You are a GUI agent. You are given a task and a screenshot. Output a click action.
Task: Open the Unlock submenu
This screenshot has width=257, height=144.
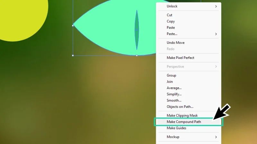point(172,6)
